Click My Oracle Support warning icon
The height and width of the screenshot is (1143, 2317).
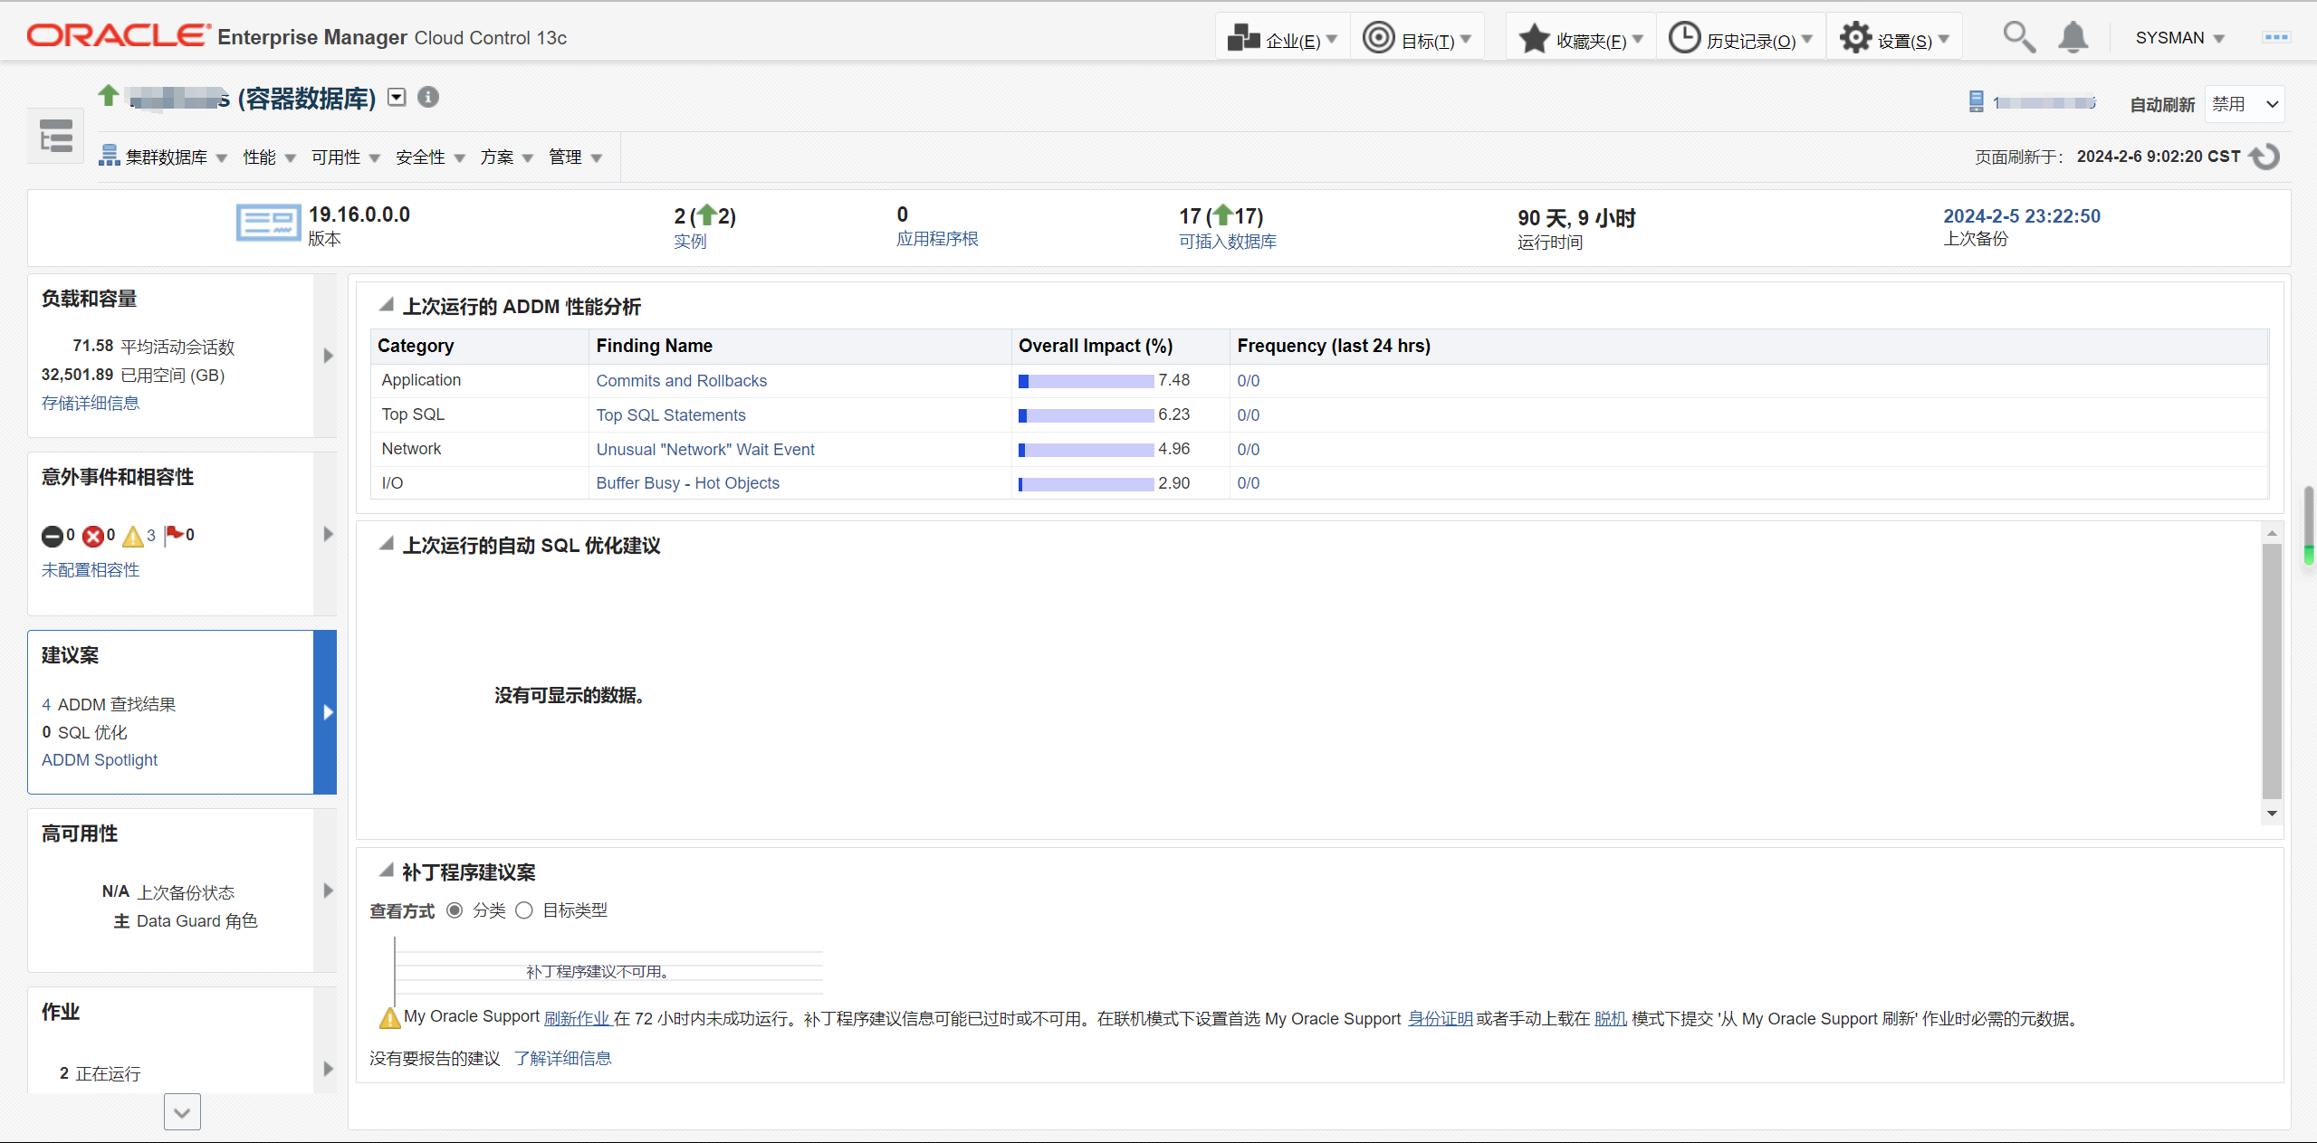[x=389, y=1018]
